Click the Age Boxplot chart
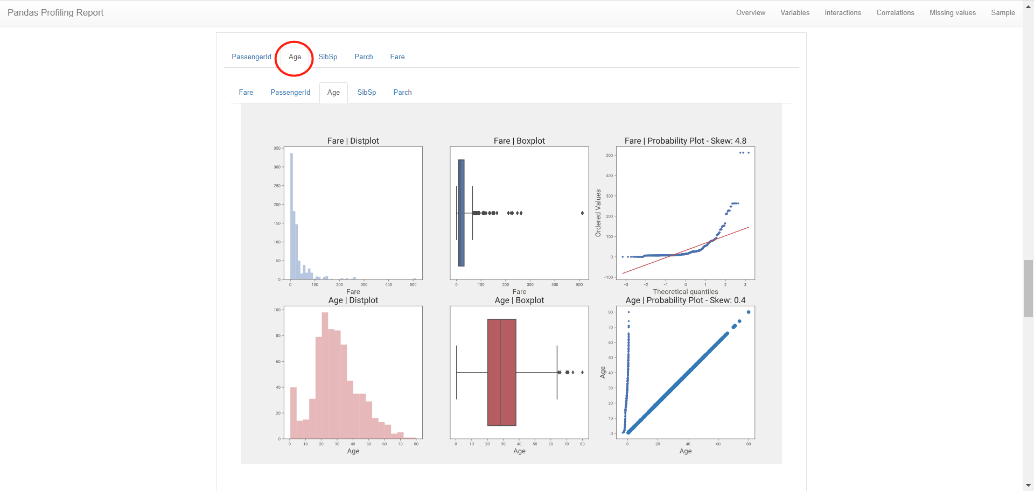Viewport: 1034px width, 491px height. click(519, 373)
